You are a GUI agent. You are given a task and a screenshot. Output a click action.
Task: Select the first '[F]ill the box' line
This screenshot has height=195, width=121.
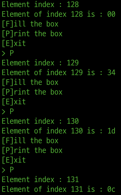30,24
